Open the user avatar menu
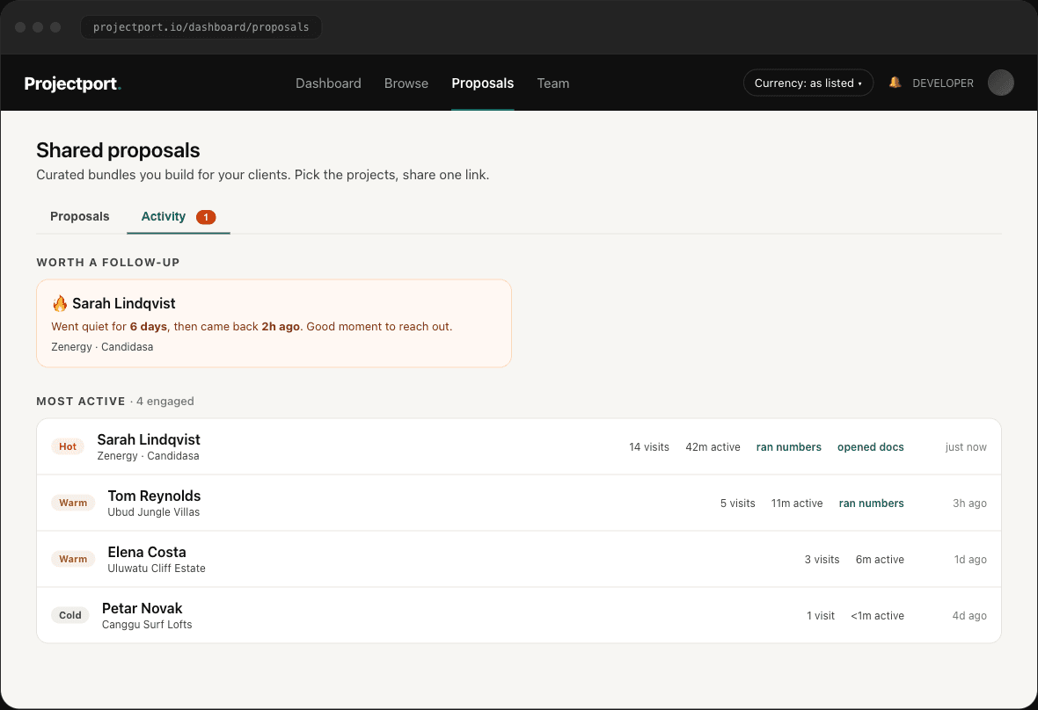Screen dimensions: 1038x710 point(1000,83)
